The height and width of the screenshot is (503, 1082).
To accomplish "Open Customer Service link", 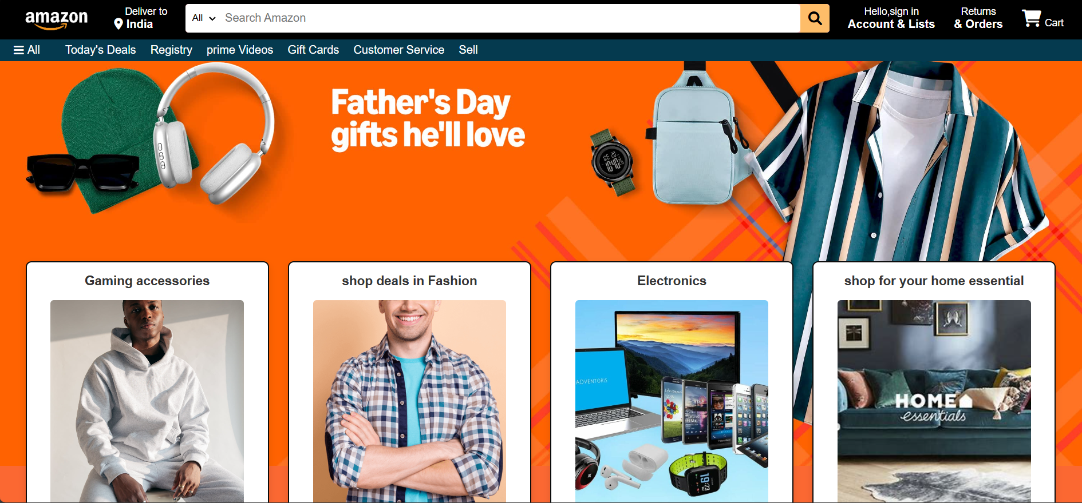I will click(398, 50).
